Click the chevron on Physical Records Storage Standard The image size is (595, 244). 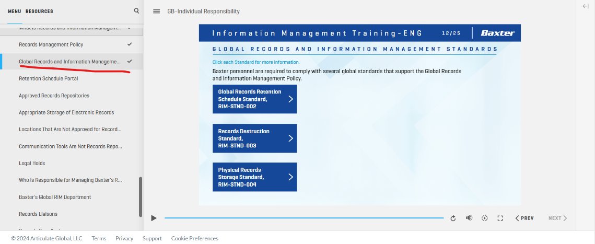click(290, 177)
